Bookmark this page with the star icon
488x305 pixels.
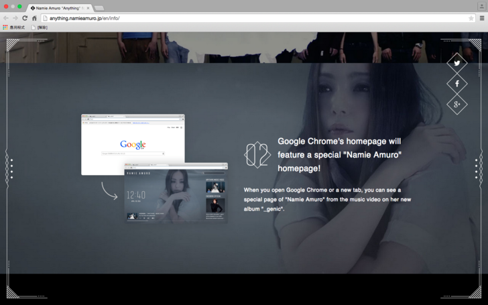pyautogui.click(x=471, y=18)
